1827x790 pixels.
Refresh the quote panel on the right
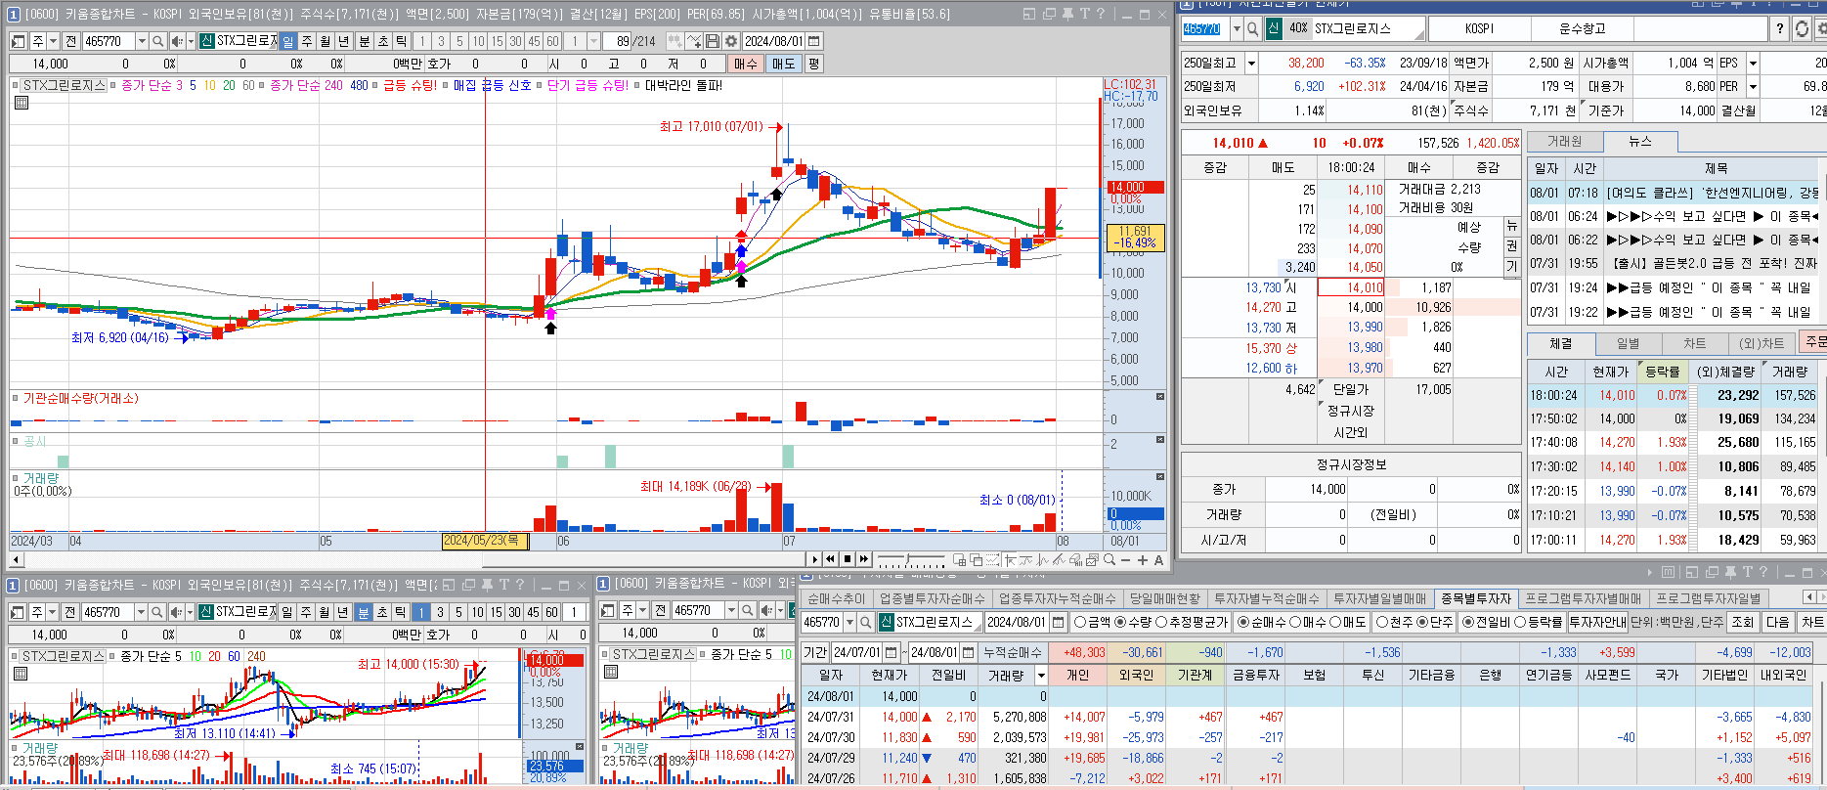point(1802,28)
